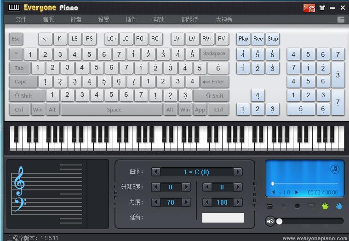Decrease right-hand octave value
Viewport: 349px width, 241px height.
207,187
